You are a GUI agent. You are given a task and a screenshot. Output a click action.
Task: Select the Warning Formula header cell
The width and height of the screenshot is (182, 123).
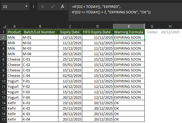point(129,32)
